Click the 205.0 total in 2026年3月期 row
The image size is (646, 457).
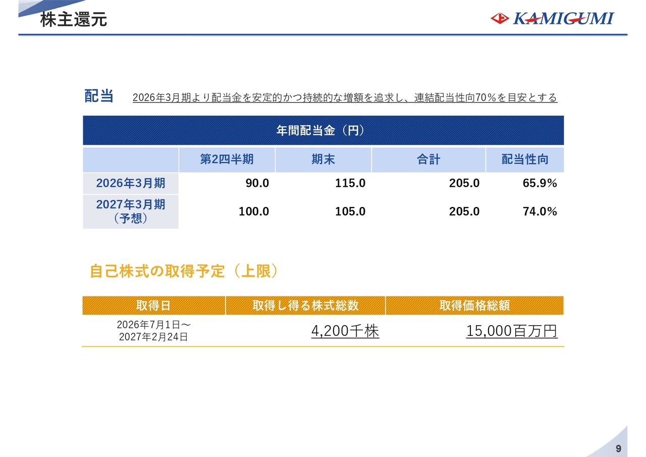click(x=464, y=183)
